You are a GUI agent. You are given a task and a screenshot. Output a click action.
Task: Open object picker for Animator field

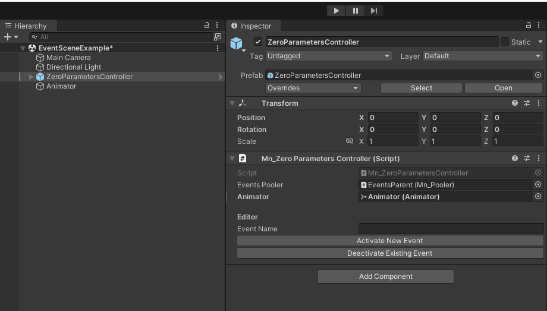click(538, 196)
